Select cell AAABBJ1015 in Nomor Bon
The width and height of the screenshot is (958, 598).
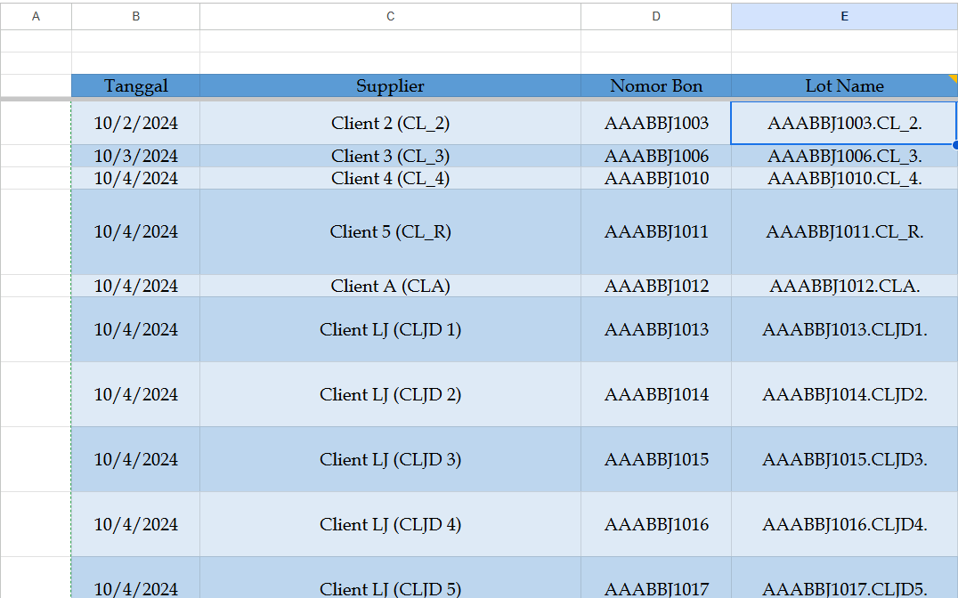click(x=656, y=459)
